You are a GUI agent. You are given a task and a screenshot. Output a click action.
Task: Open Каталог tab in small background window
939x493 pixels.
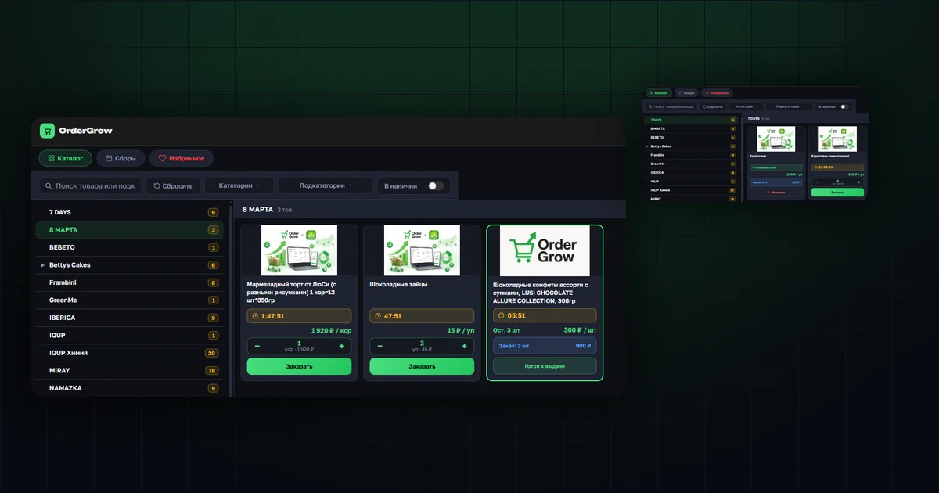pos(658,92)
